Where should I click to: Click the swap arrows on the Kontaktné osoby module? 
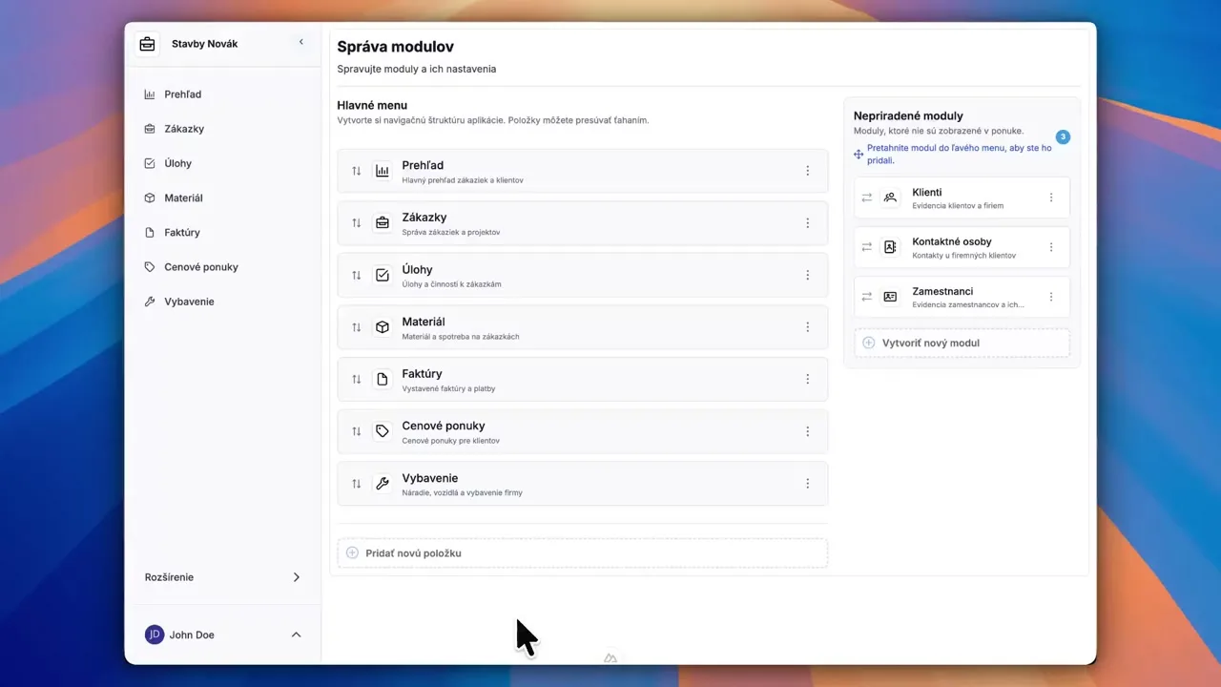tap(867, 247)
